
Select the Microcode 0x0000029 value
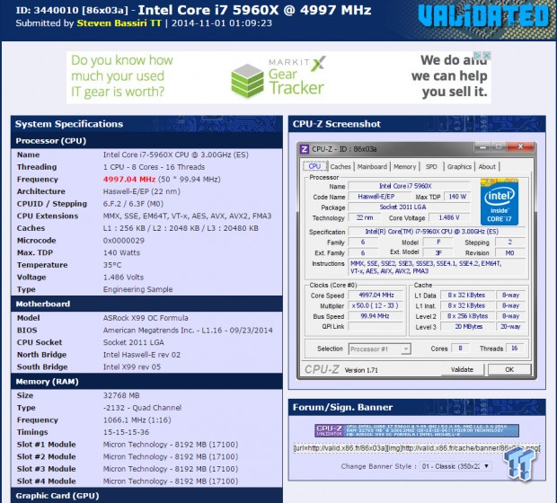(124, 241)
